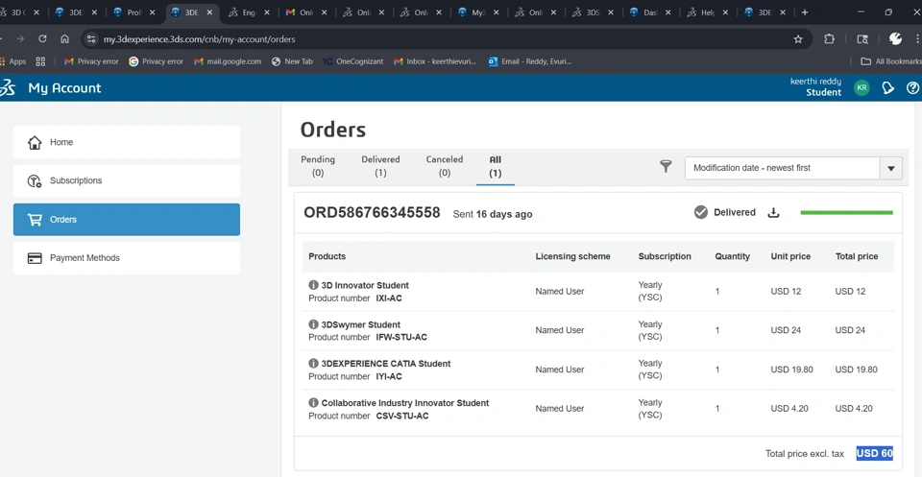Open the OneCognizant bookmark
Viewport: 922px width, 477px height.
tap(352, 61)
